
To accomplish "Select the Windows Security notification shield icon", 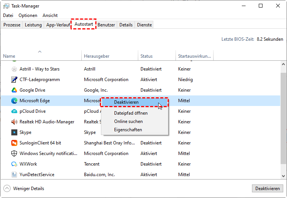I will (14, 153).
